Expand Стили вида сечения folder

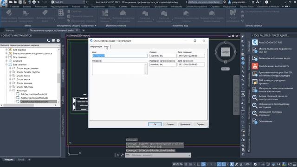point(10,68)
